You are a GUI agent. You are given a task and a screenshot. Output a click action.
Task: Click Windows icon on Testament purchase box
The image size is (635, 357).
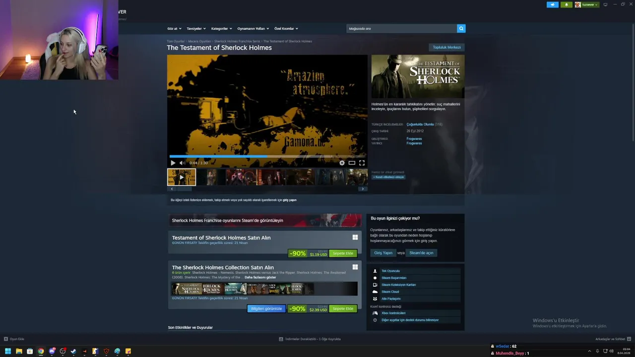coord(355,238)
